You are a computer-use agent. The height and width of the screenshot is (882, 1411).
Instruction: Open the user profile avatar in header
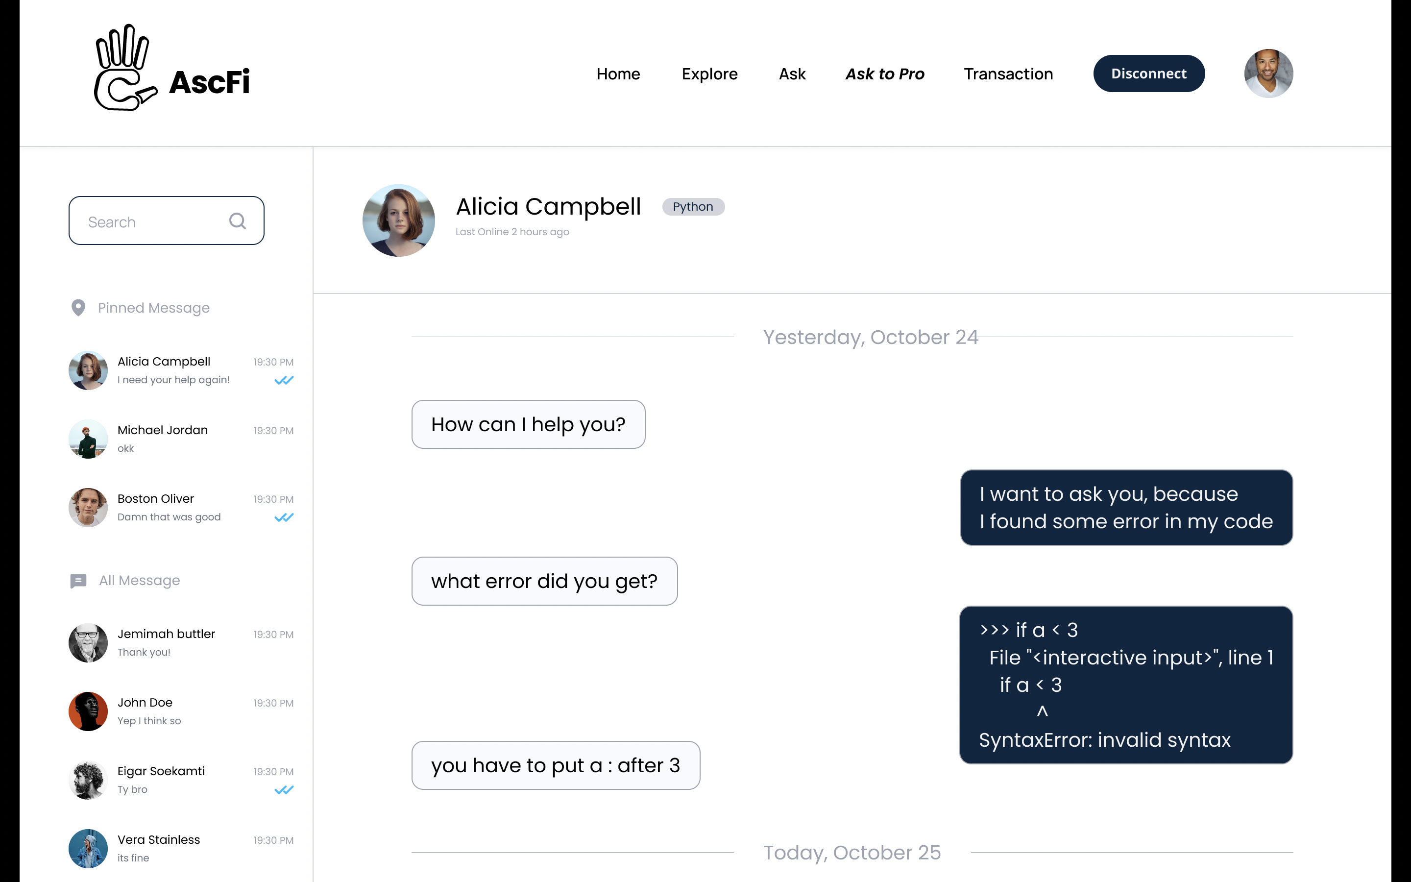[1268, 73]
